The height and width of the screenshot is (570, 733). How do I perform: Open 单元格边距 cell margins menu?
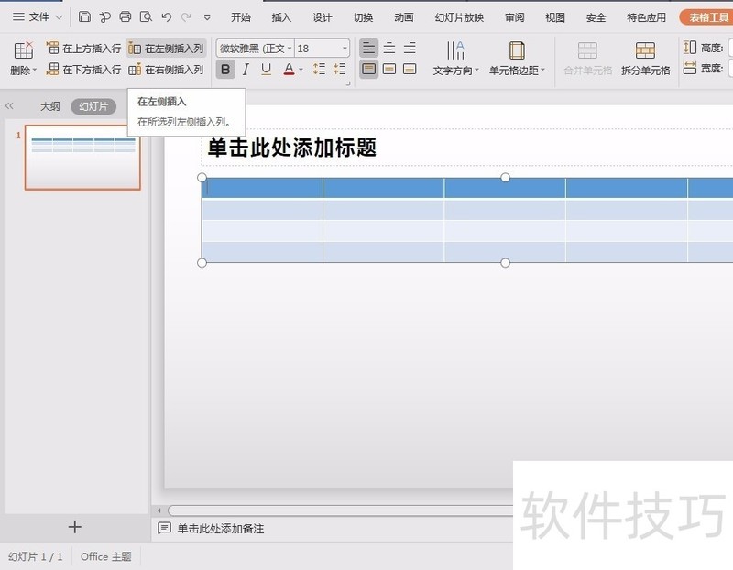(x=517, y=59)
